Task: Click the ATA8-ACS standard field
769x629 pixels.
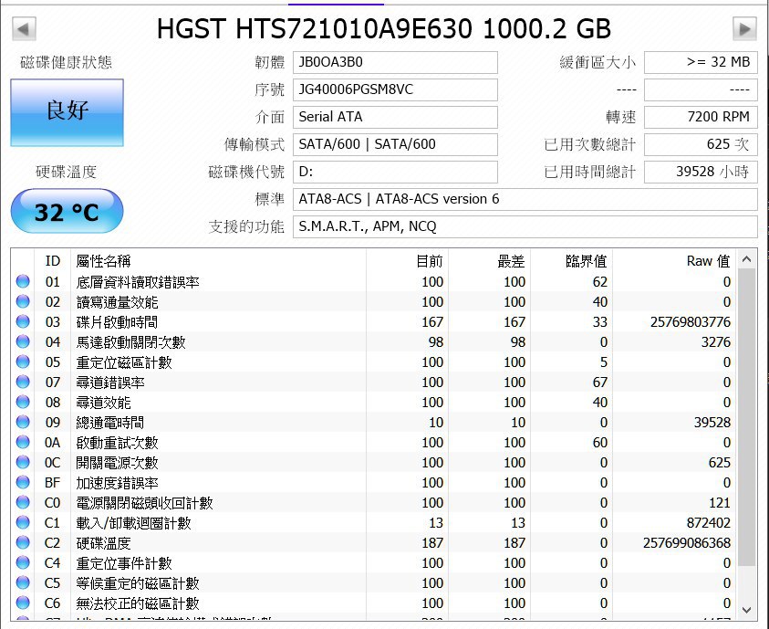Action: coord(525,199)
